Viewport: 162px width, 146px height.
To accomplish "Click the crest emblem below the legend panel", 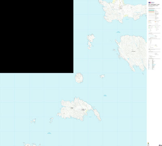I will [x=148, y=143].
